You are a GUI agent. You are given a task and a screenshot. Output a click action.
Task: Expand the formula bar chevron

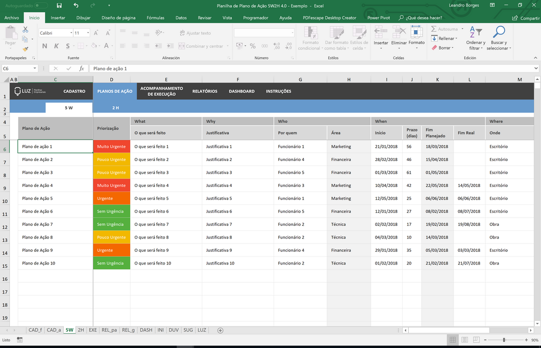click(535, 69)
